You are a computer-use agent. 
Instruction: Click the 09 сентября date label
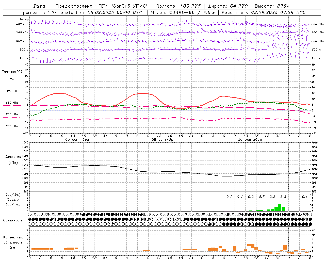[x=164, y=140]
